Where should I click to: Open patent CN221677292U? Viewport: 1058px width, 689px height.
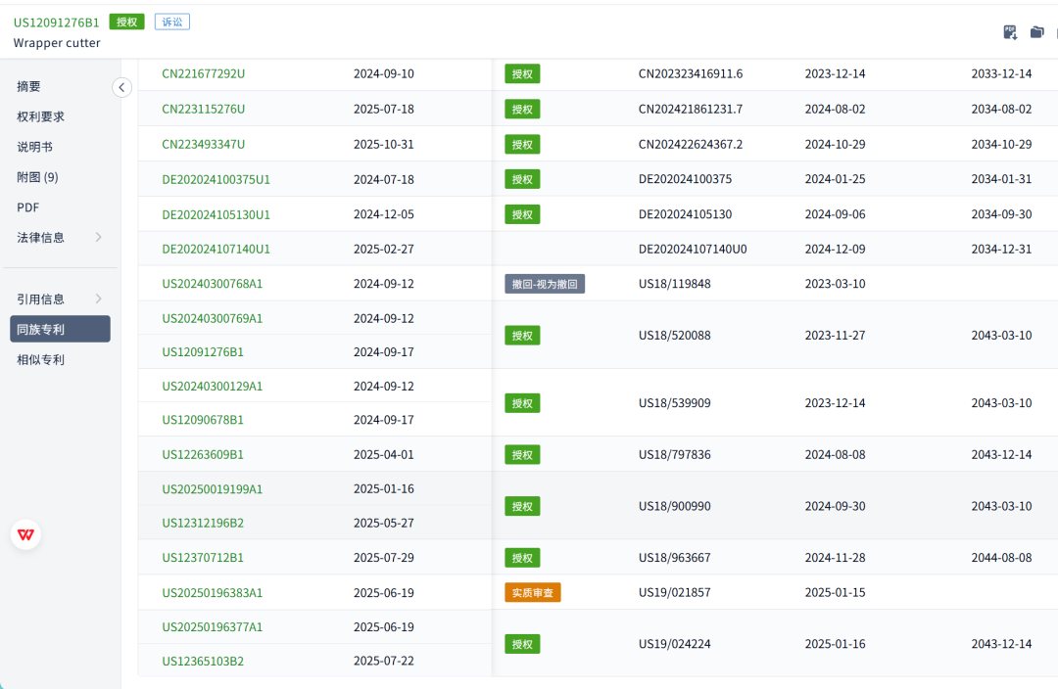pyautogui.click(x=203, y=73)
